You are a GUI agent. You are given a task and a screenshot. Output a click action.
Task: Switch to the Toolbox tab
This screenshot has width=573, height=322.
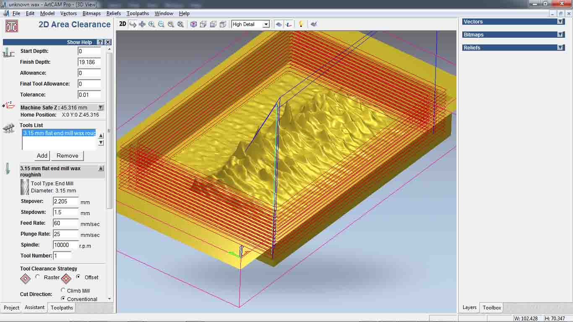492,308
